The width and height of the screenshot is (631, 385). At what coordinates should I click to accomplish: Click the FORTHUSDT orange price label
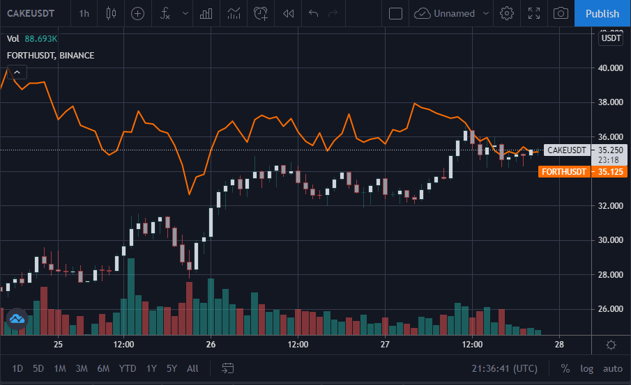pyautogui.click(x=564, y=172)
